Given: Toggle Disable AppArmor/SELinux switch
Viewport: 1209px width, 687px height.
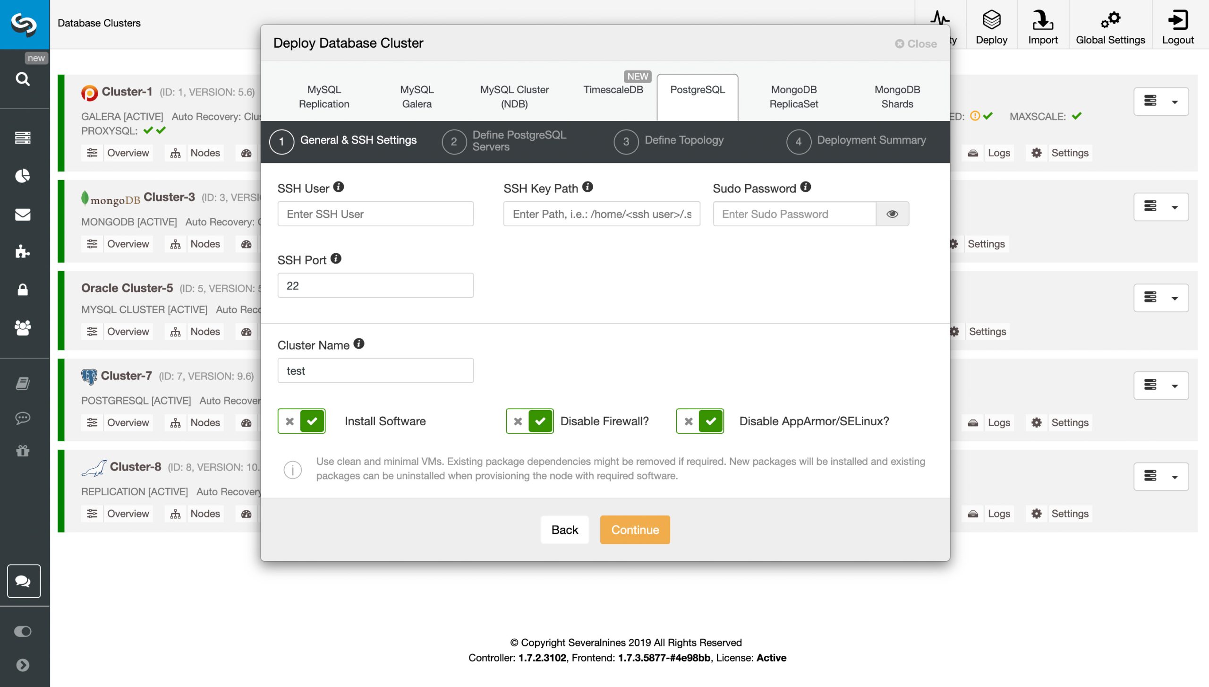Looking at the screenshot, I should click(x=700, y=421).
